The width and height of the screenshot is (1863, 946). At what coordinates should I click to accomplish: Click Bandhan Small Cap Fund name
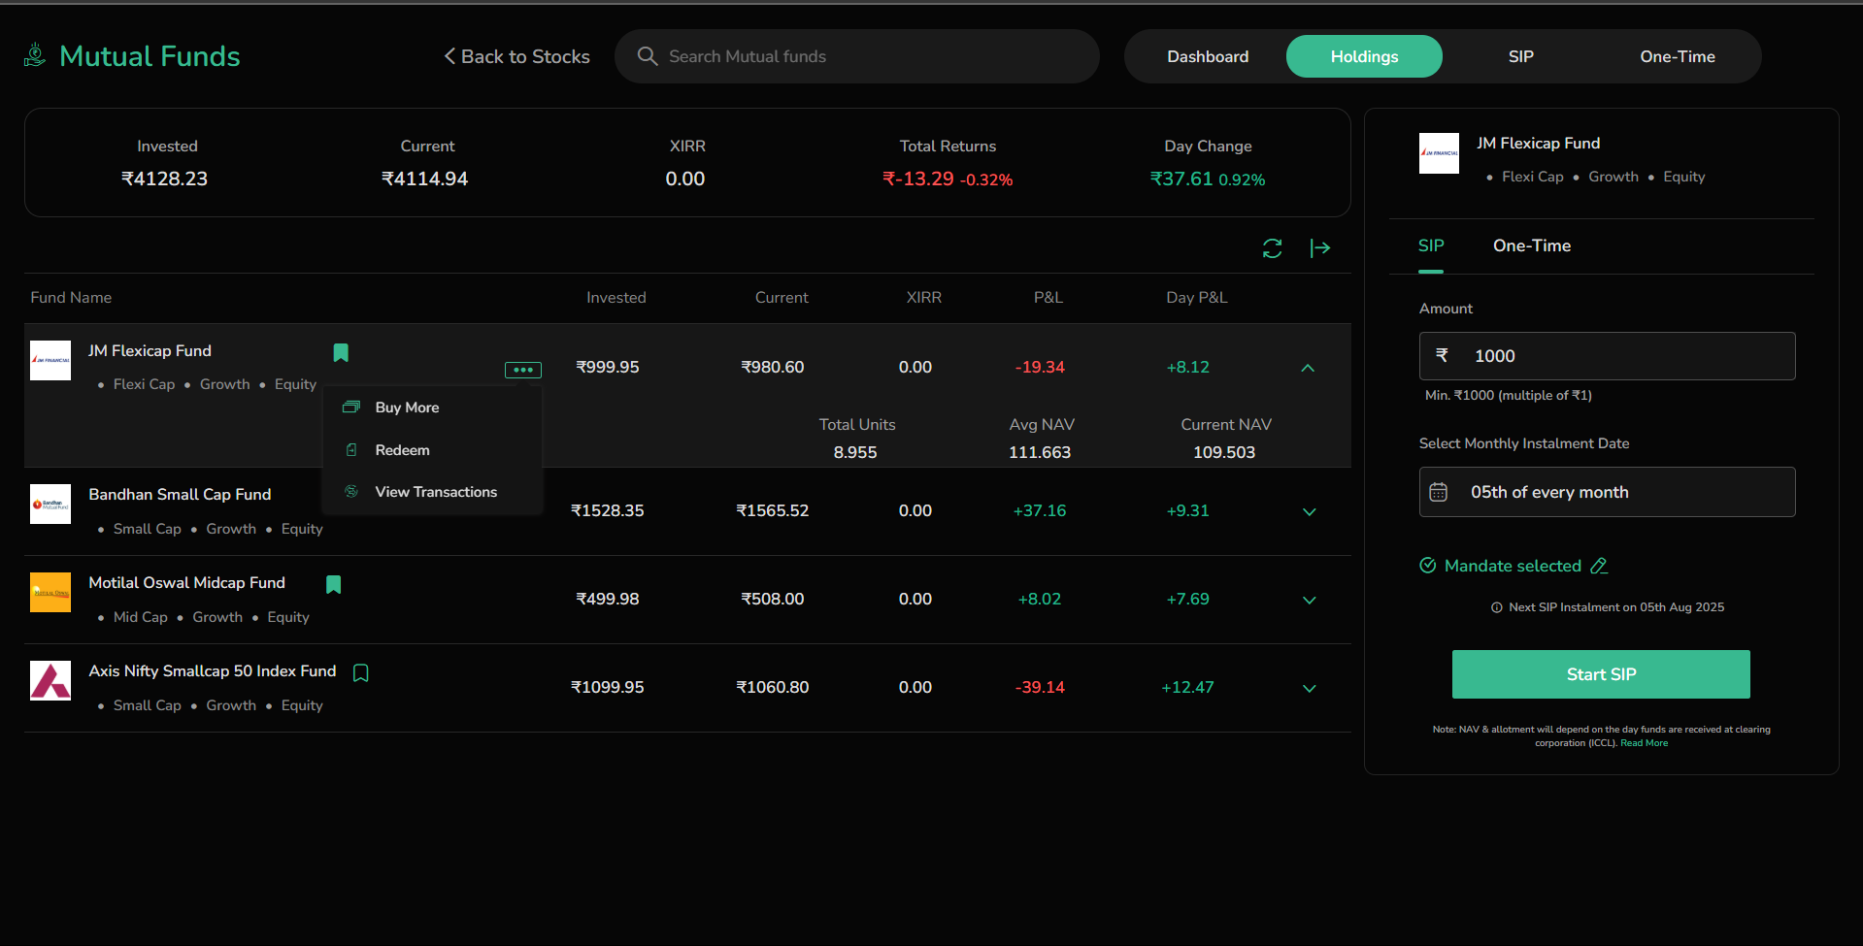pos(180,495)
